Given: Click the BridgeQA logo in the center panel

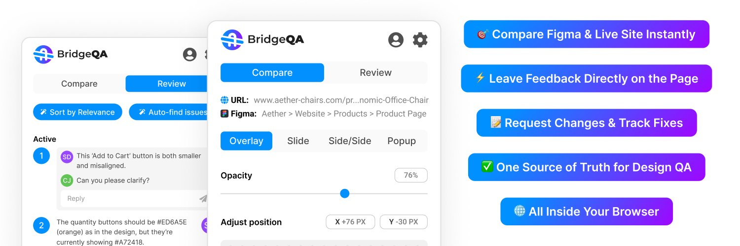Looking at the screenshot, I should tap(262, 40).
